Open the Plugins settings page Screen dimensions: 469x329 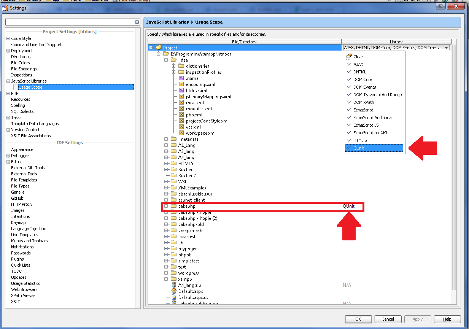(x=17, y=259)
